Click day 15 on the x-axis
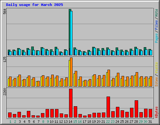This screenshot has width=160, height=125. pyautogui.click(x=75, y=122)
